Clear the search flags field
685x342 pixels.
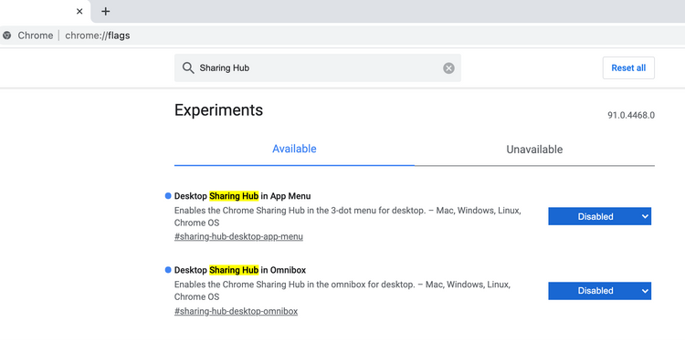[x=448, y=68]
